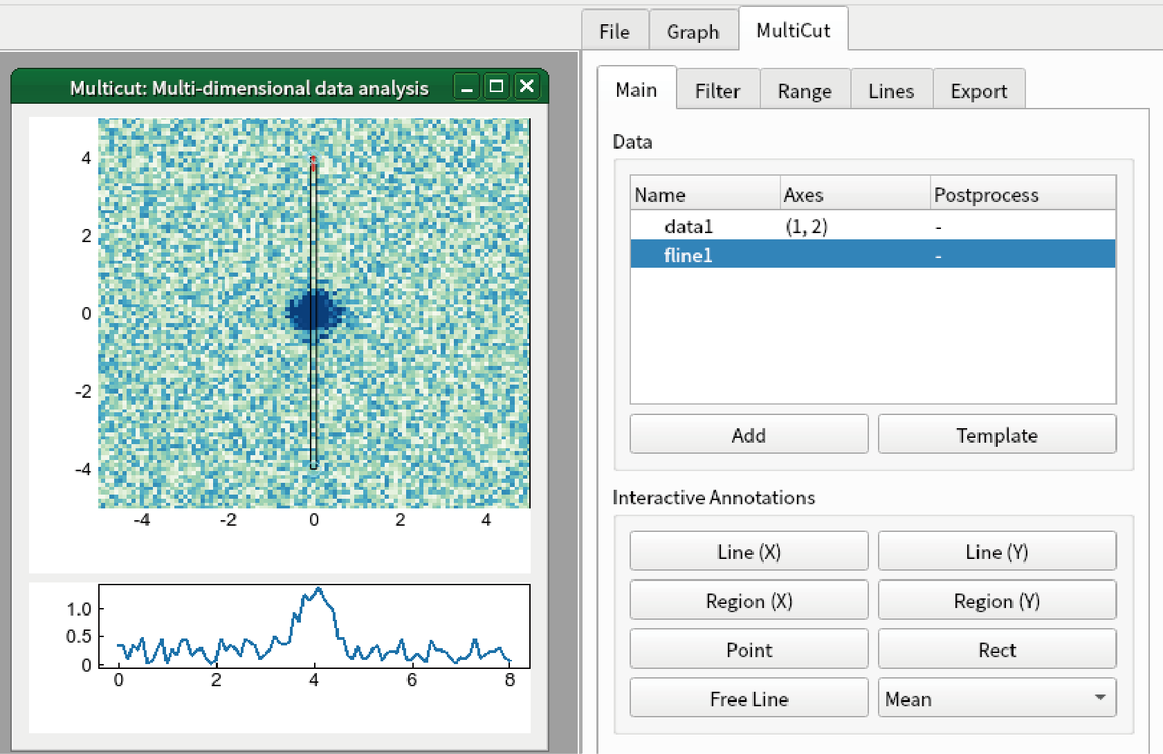Select the data1 row
The height and width of the screenshot is (754, 1163).
click(872, 226)
